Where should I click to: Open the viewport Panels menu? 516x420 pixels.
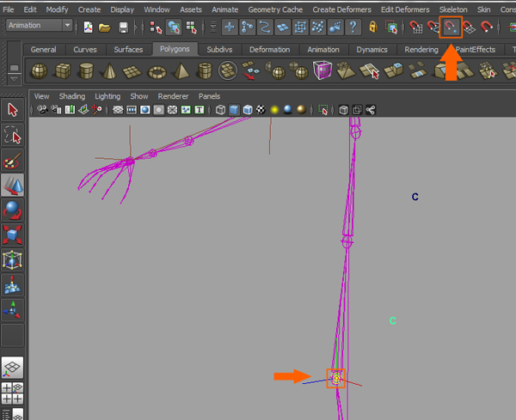tap(209, 96)
